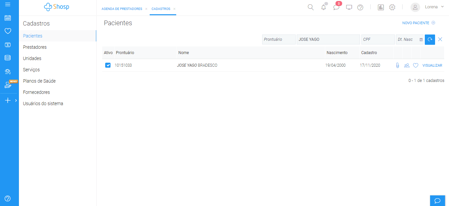Screen dimensions: 449x206
Task: Open the date picker in Dt. Nasc field
Action: tap(421, 39)
